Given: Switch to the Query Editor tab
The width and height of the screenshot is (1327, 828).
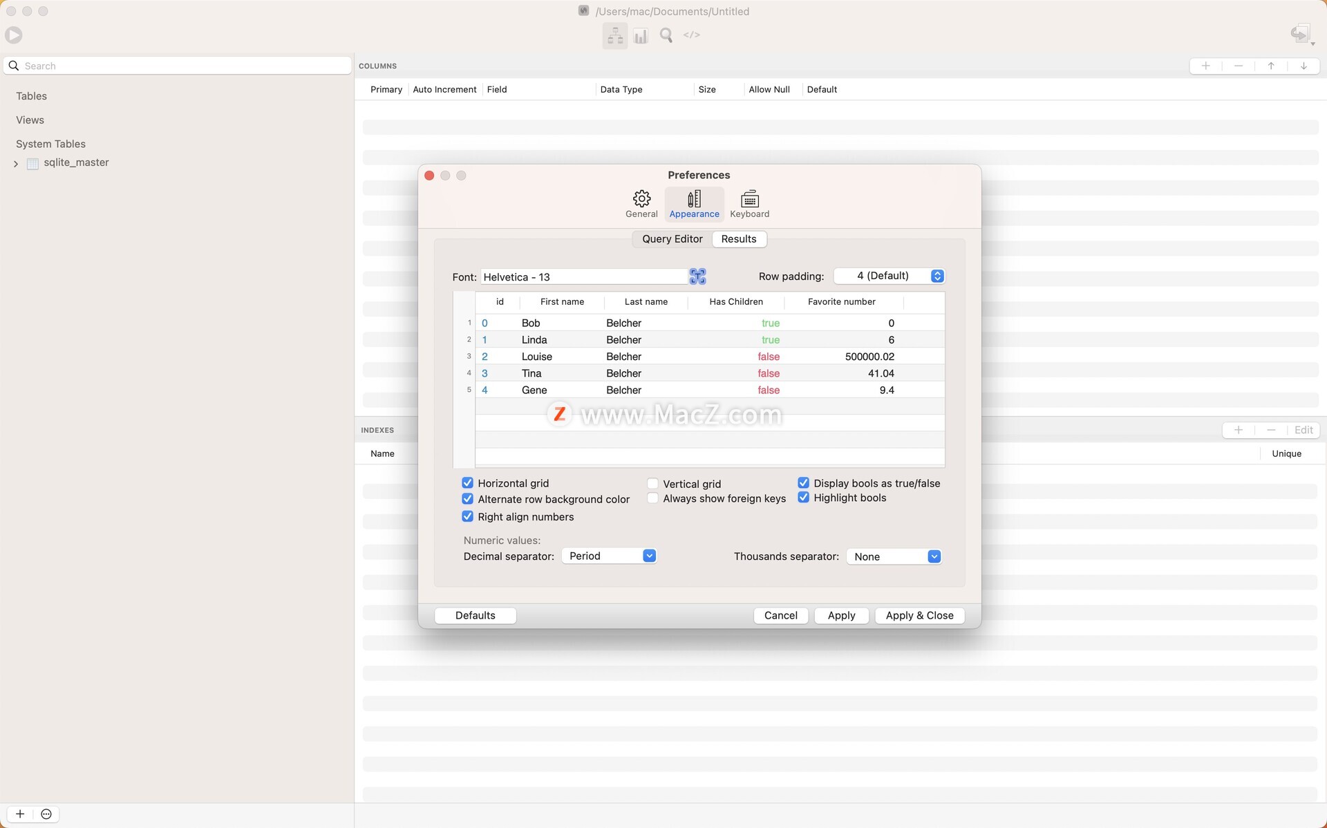Looking at the screenshot, I should click(x=672, y=238).
